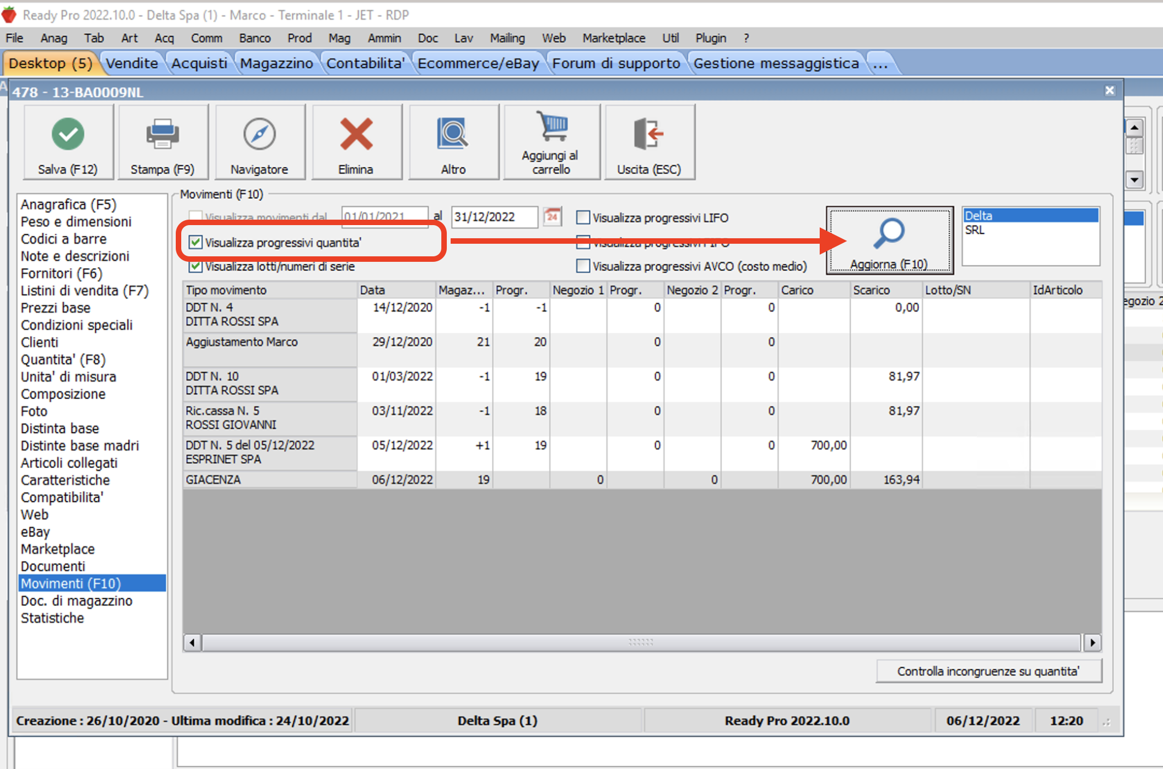Toggle Visualizza movimenti dal checkbox

195,216
